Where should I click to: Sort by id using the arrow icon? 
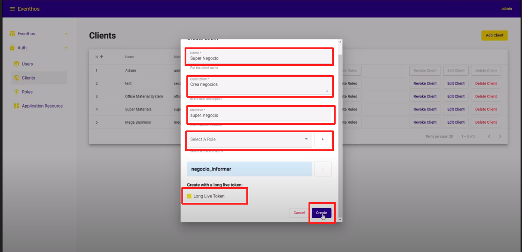click(x=101, y=57)
